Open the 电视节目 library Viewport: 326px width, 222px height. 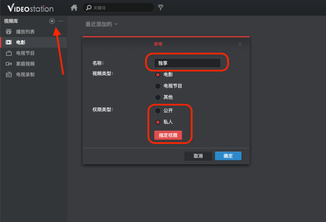(x=33, y=53)
